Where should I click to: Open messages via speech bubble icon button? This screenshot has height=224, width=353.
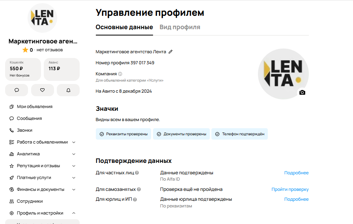17,90
